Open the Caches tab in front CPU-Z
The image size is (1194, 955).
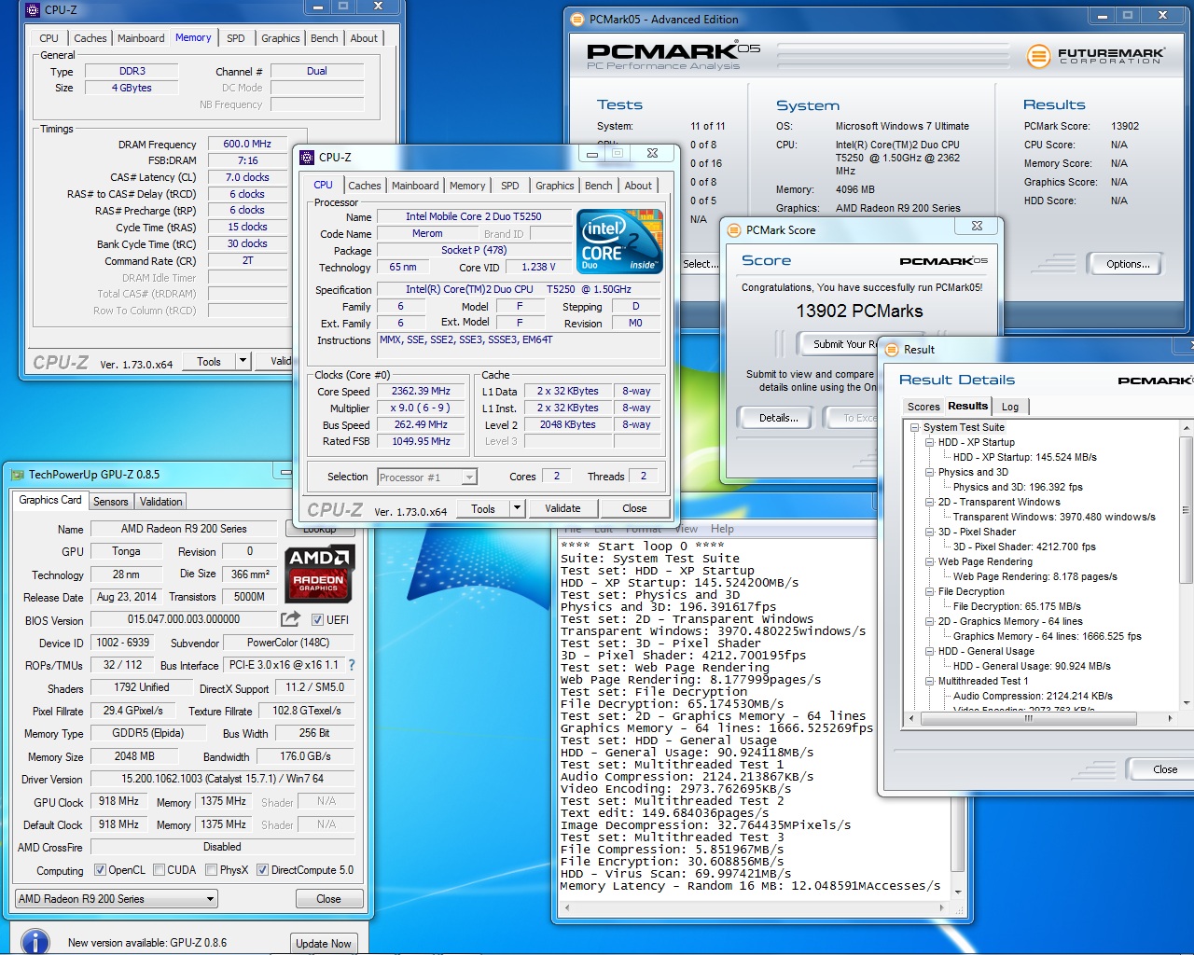click(364, 186)
